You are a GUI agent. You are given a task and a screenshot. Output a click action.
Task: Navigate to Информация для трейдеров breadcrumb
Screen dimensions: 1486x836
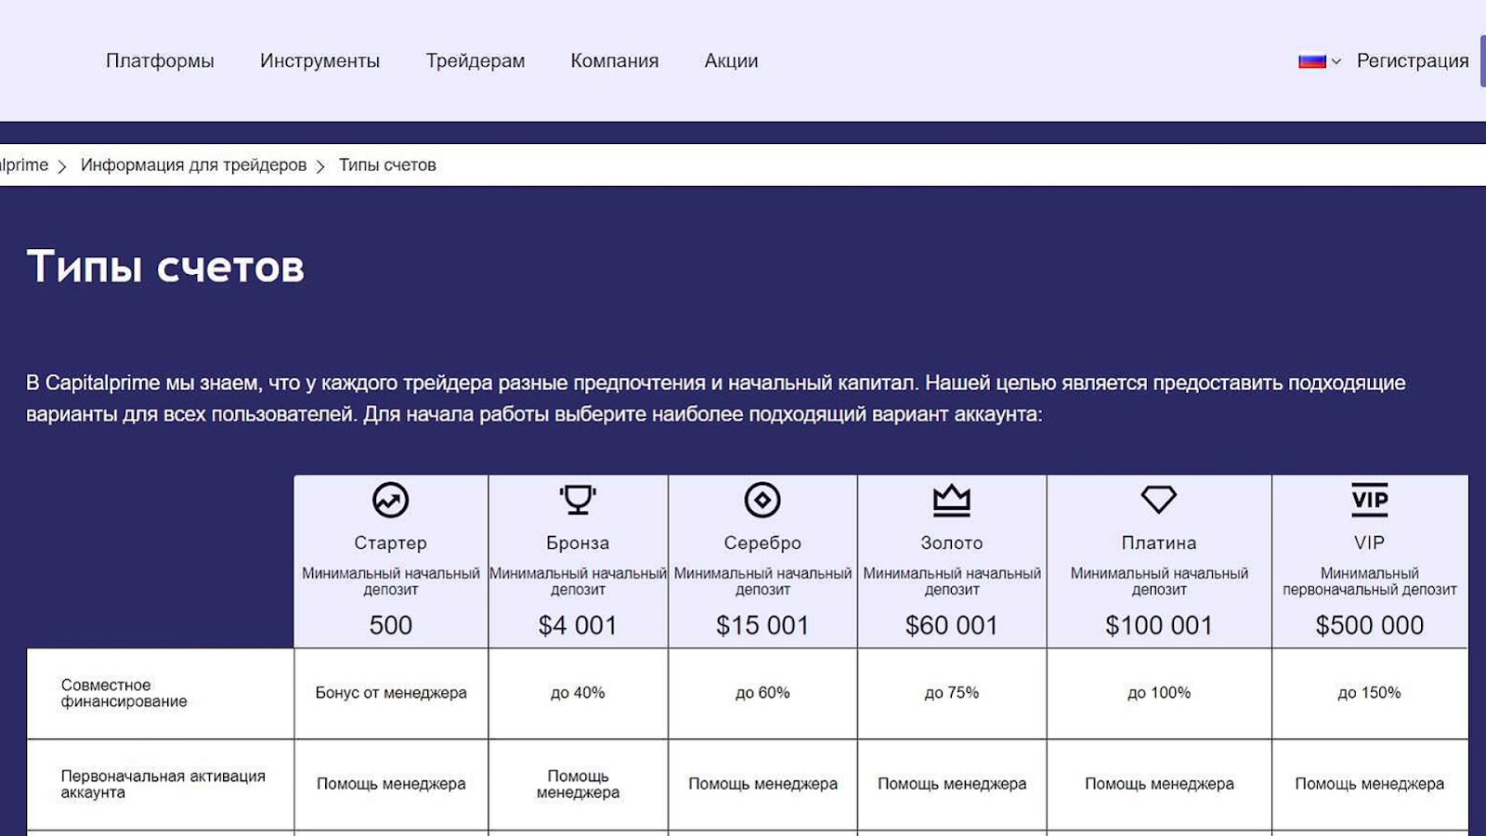(192, 164)
